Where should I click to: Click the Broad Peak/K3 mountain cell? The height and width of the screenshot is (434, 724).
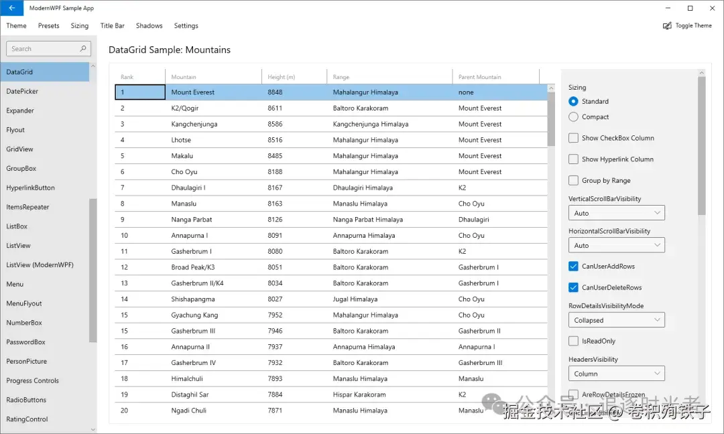click(x=213, y=267)
